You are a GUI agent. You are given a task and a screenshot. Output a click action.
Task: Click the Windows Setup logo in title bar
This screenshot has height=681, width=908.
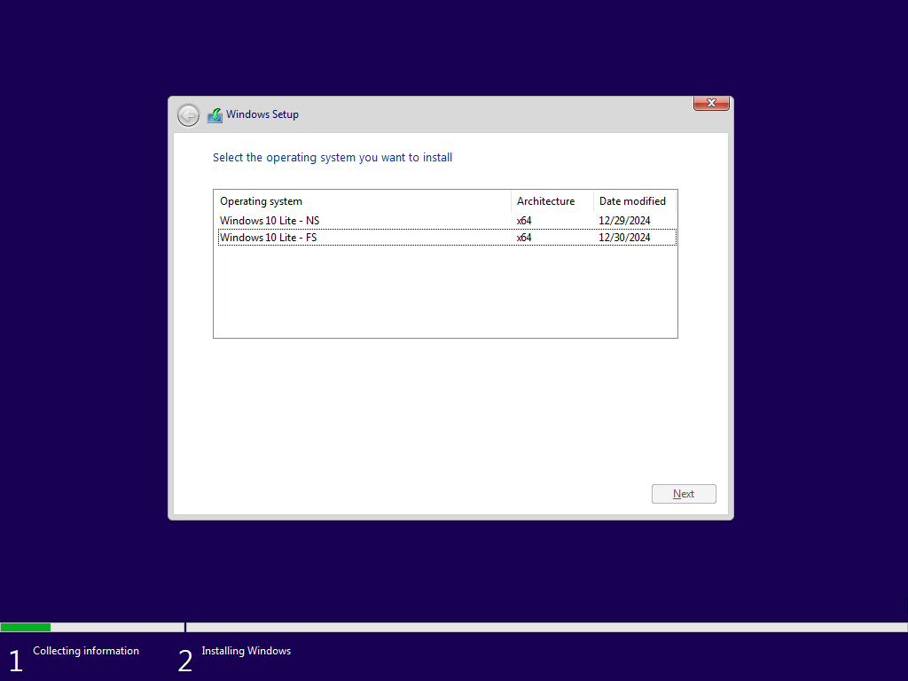point(215,114)
